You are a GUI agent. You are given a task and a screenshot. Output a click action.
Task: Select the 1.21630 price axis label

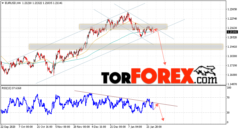pyautogui.click(x=232, y=28)
